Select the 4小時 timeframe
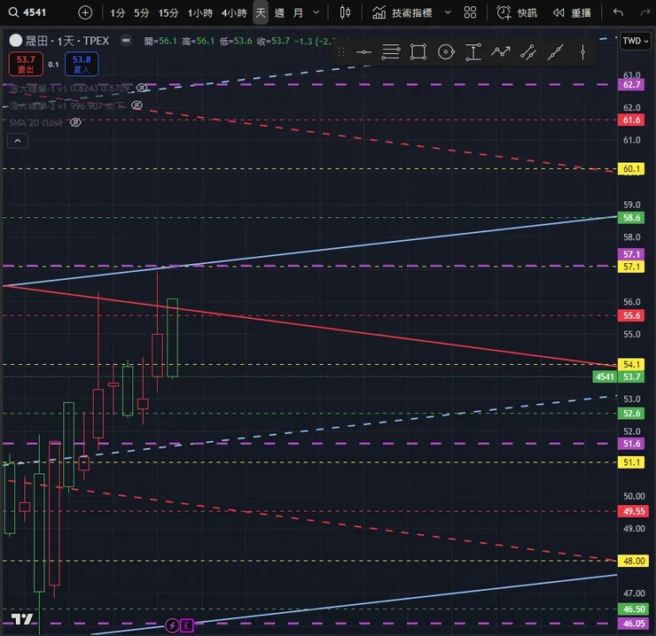The image size is (656, 636). click(234, 13)
